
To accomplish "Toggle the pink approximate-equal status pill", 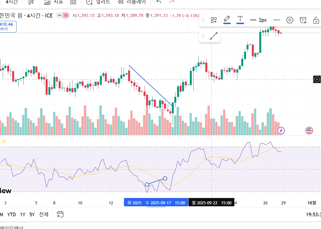I will tap(66, 15).
